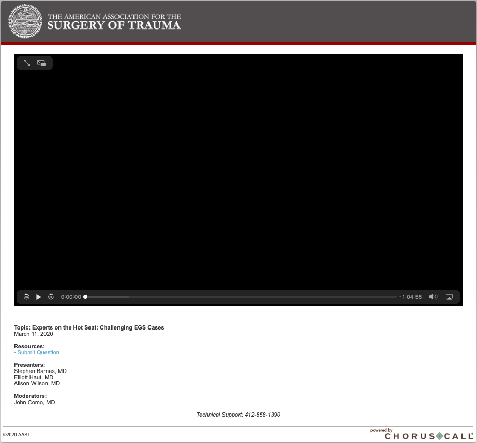
Task: Select the date March 11, 2020
Action: click(x=34, y=334)
